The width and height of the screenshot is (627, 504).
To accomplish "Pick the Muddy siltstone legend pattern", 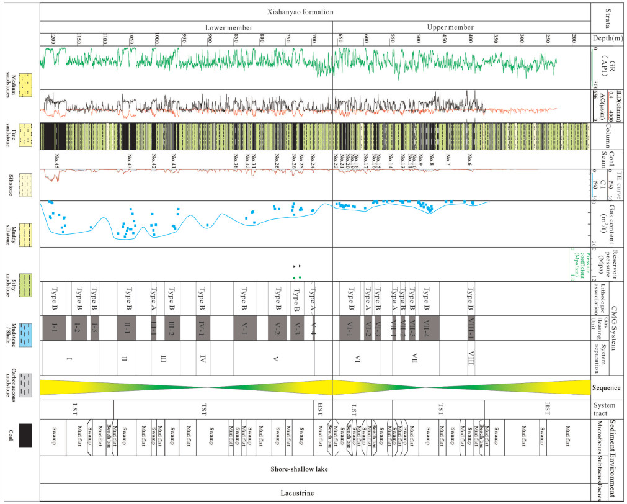I will (27, 234).
